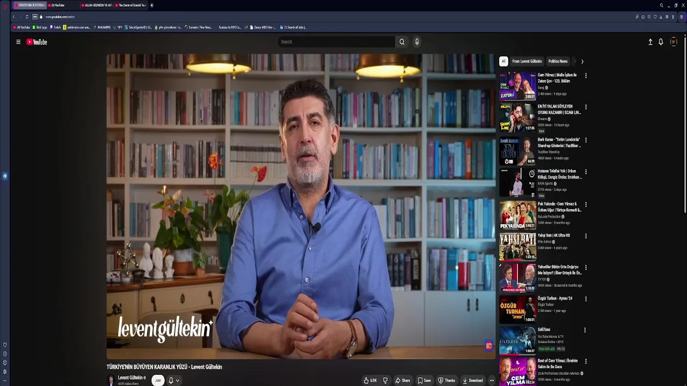Click the address bar URL

tap(60, 17)
